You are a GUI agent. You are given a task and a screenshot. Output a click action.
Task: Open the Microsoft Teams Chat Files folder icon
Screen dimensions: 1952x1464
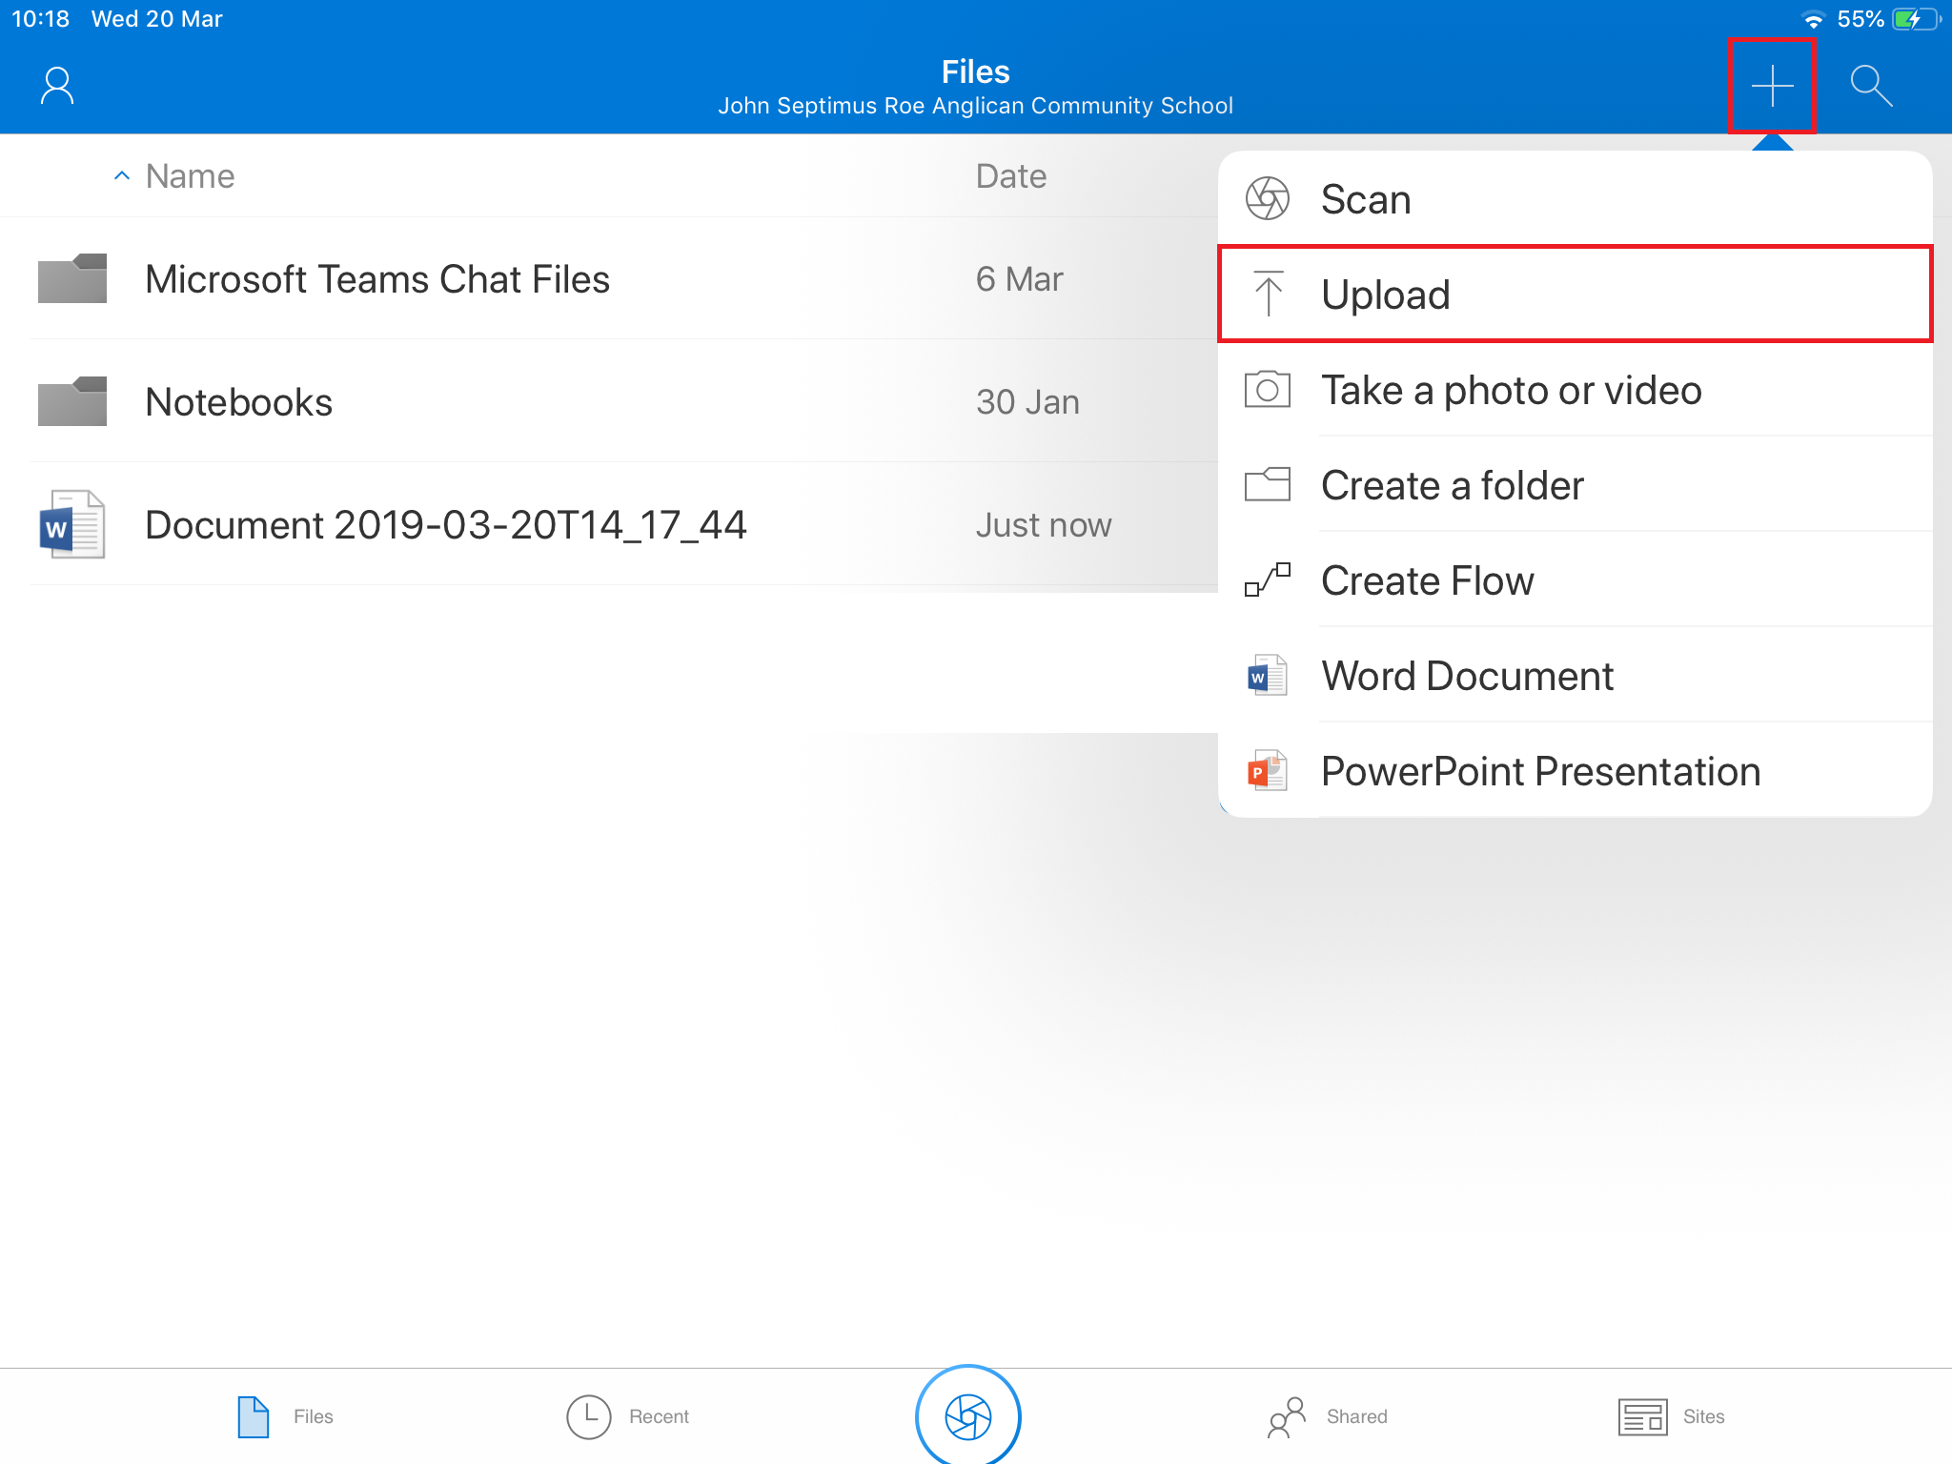tap(72, 278)
